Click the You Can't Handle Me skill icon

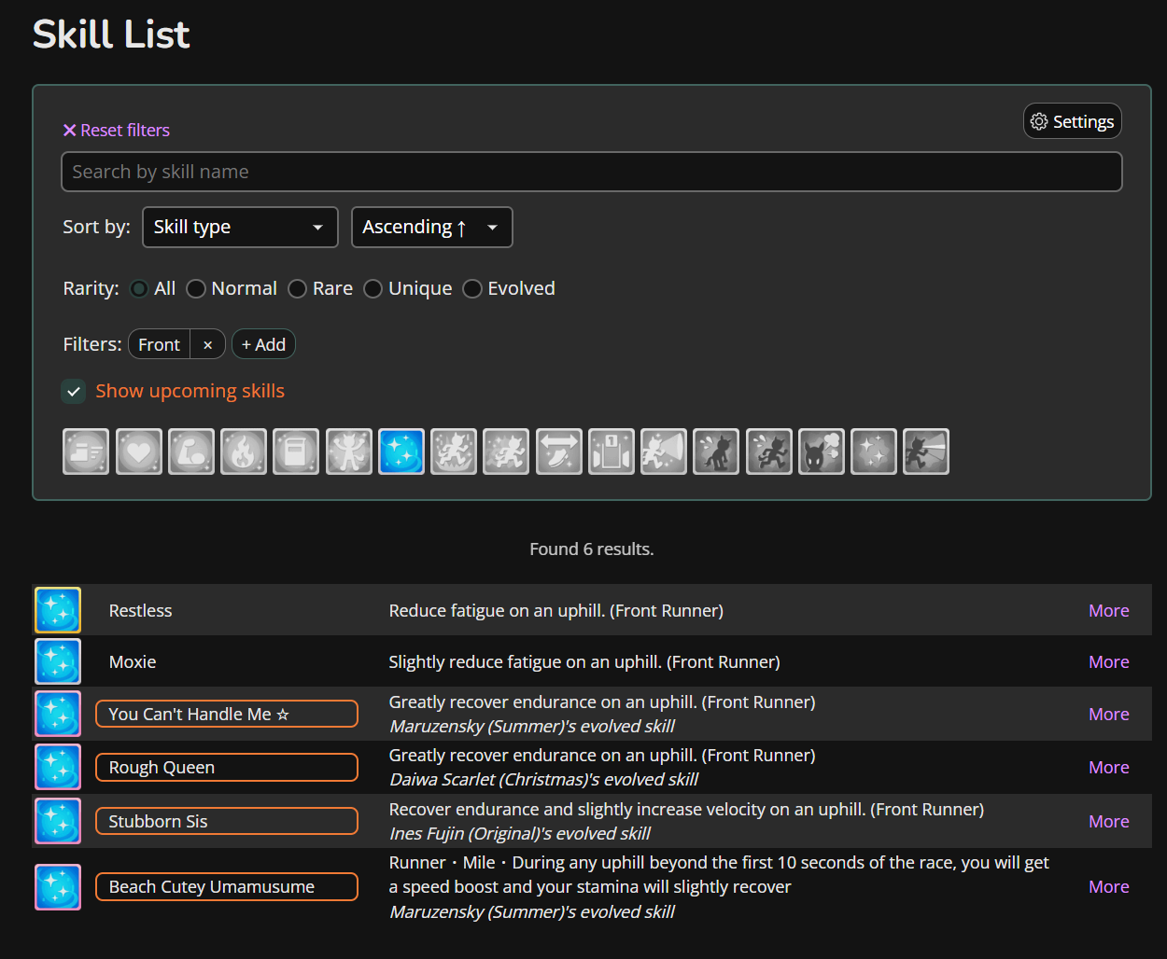pos(58,714)
